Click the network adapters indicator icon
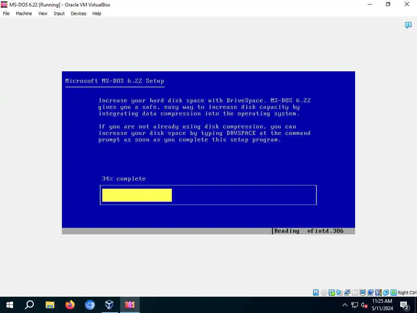Screen dimensions: 417x313 click(x=347, y=293)
